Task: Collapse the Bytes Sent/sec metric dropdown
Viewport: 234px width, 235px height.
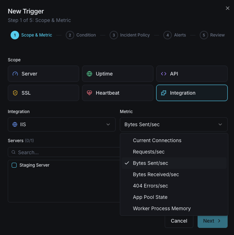Action: (174, 124)
